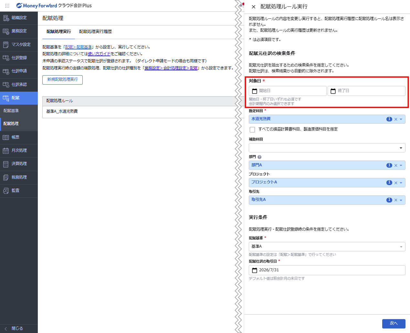The image size is (410, 333).
Task: Expand the 勘定科目 dropdown arrow
Action: tap(401, 119)
